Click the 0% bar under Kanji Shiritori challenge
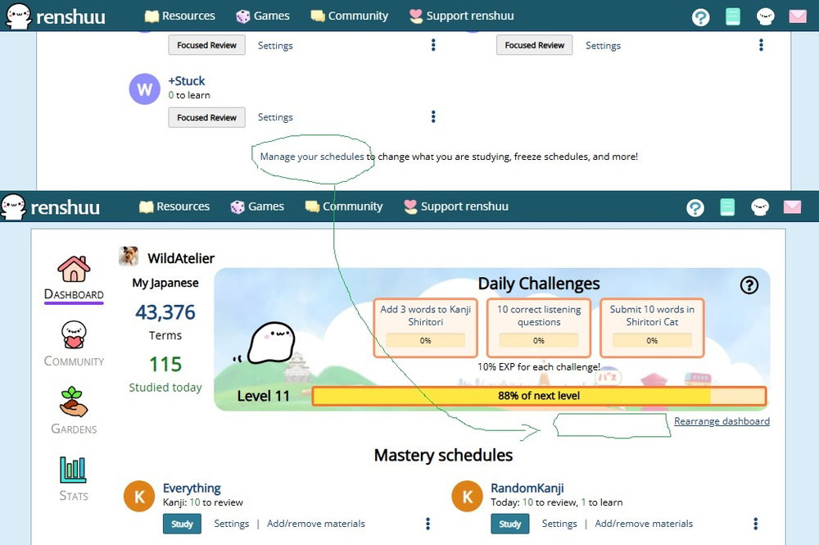 pos(426,341)
